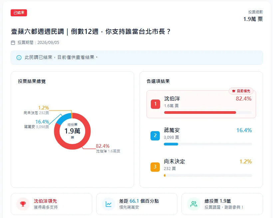Click the 蔣萬安 name in the results list
The height and width of the screenshot is (218, 273).
pyautogui.click(x=172, y=130)
